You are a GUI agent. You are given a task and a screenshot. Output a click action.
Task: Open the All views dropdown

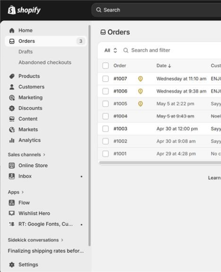[111, 50]
